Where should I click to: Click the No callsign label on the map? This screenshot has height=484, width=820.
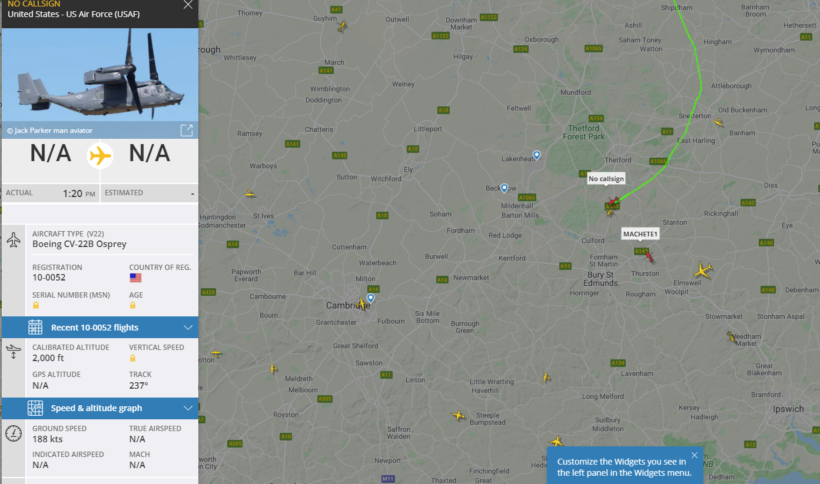tap(606, 179)
